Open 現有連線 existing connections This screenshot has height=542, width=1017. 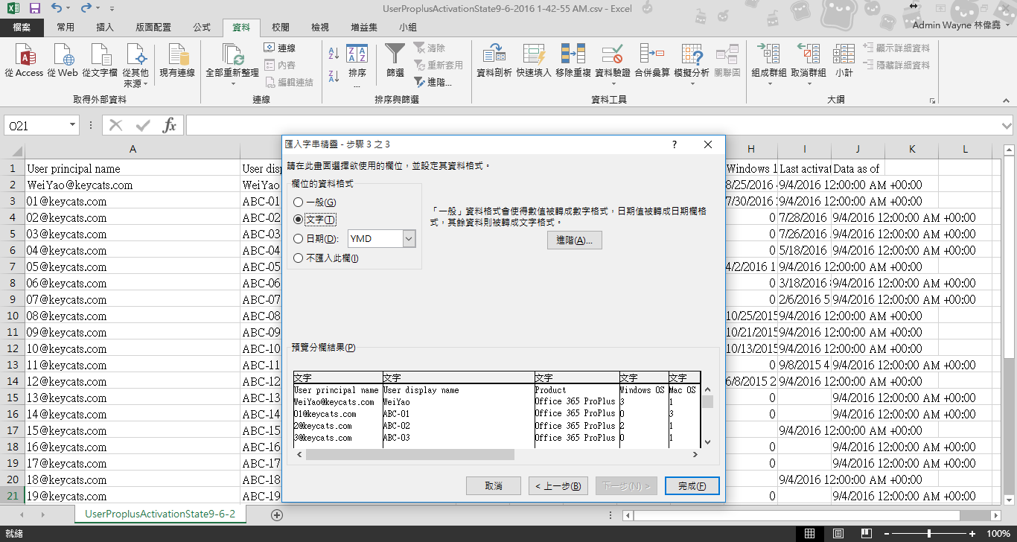click(177, 61)
